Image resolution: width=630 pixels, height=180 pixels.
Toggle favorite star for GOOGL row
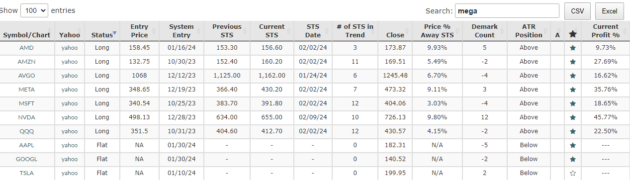573,159
